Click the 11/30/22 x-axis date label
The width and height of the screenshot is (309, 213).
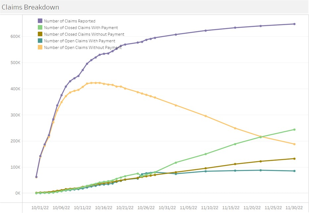coord(294,208)
